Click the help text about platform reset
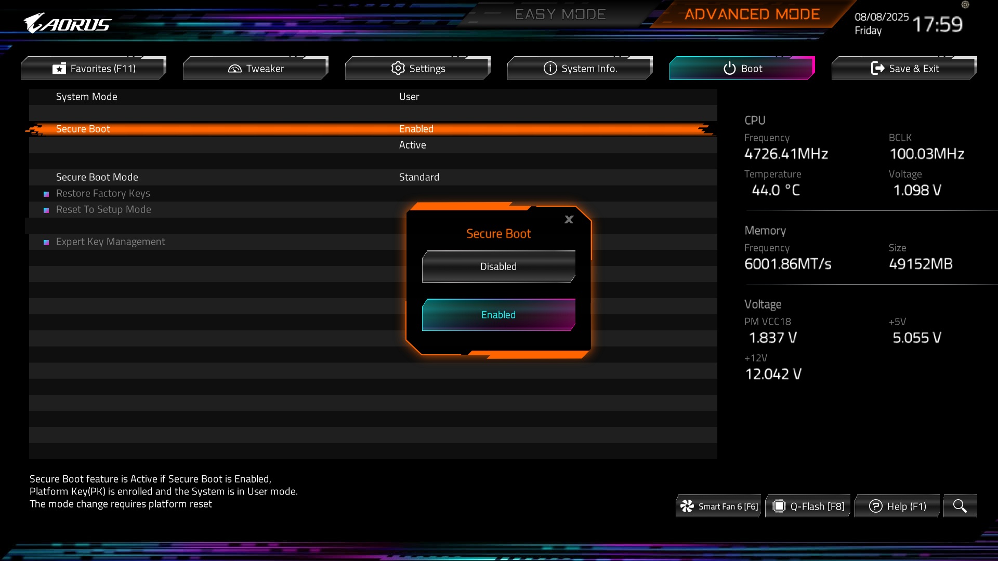The height and width of the screenshot is (561, 998). click(121, 504)
